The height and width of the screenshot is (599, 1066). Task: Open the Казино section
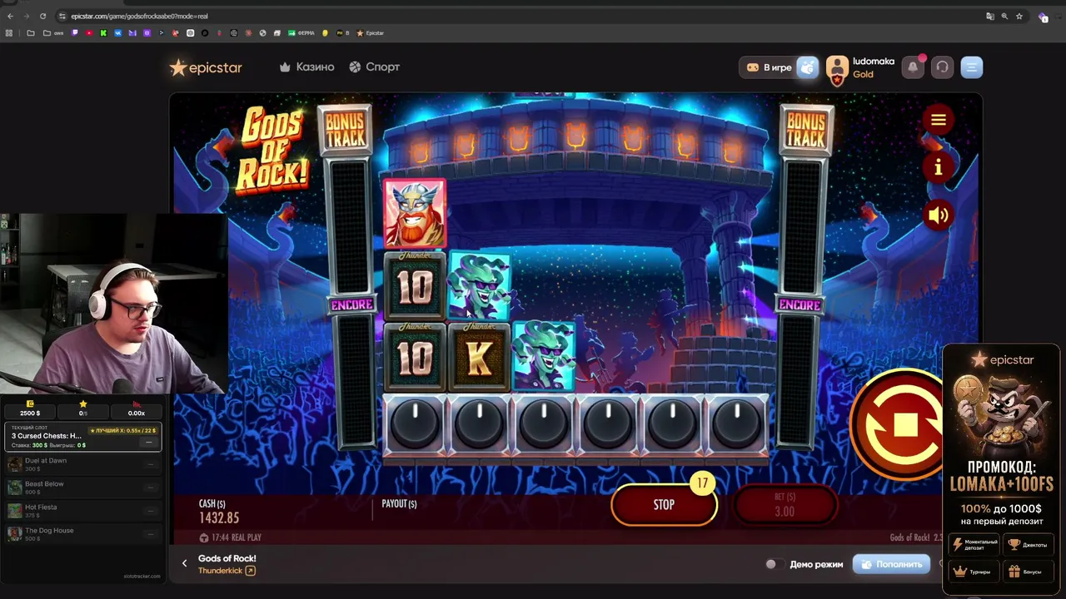pos(306,67)
